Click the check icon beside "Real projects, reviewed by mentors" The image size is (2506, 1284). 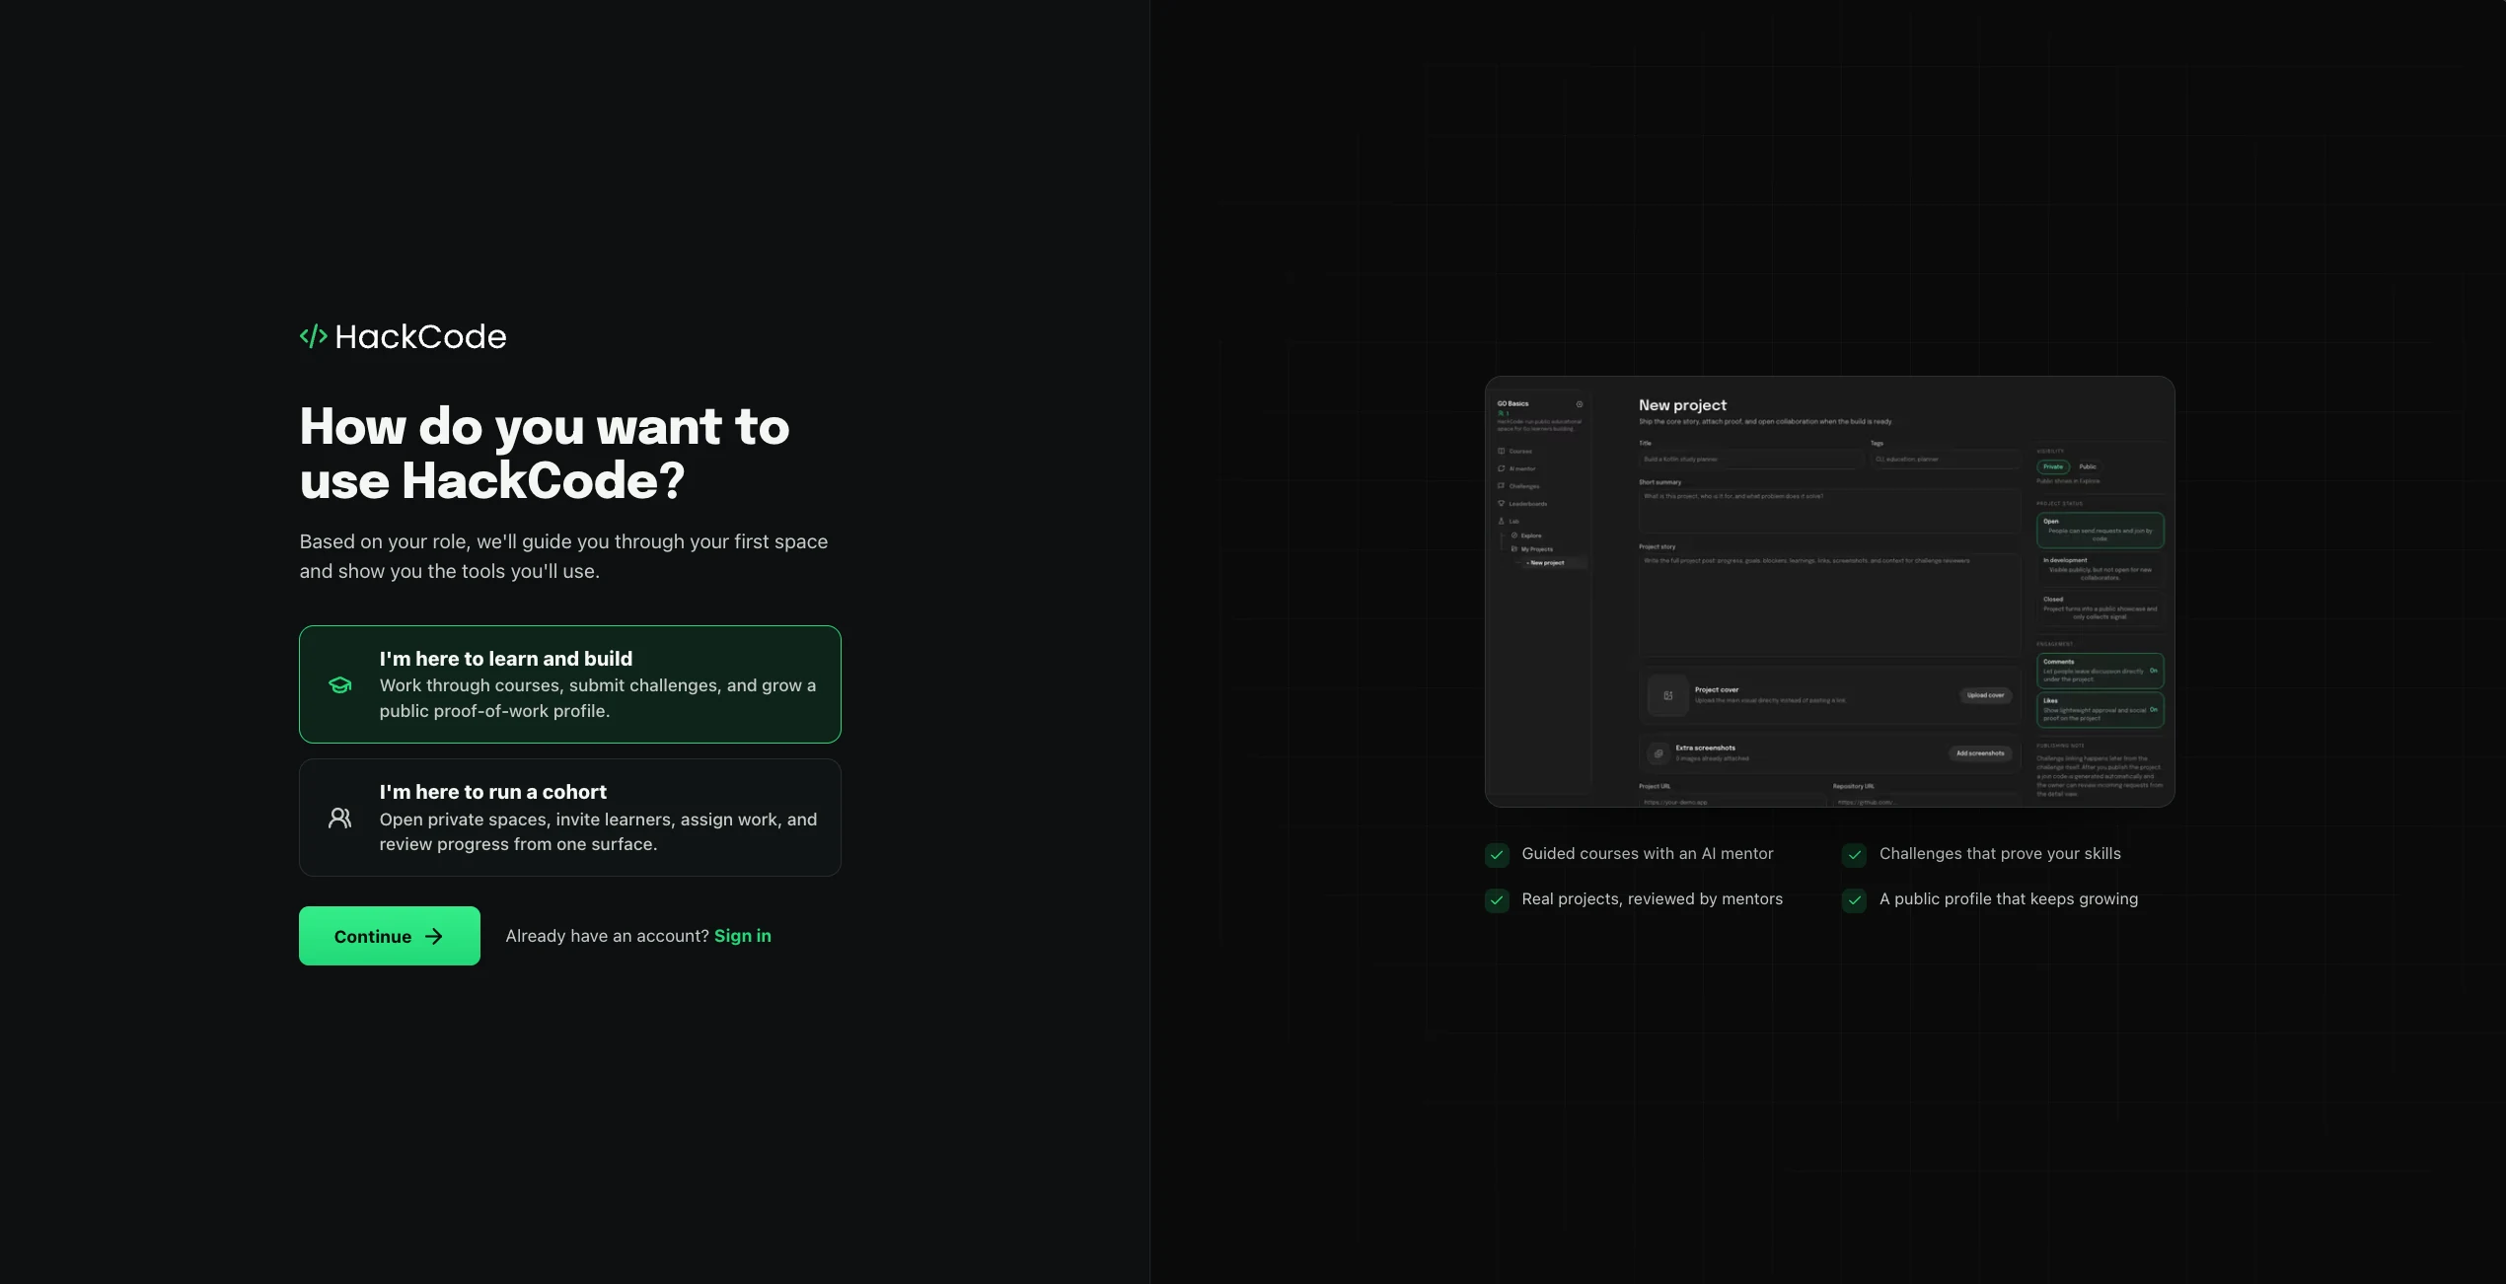click(1497, 900)
